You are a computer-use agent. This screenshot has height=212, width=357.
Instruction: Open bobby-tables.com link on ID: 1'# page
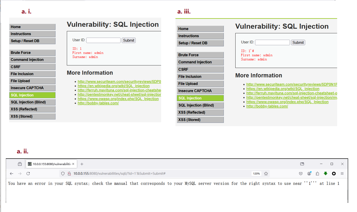coord(267,106)
